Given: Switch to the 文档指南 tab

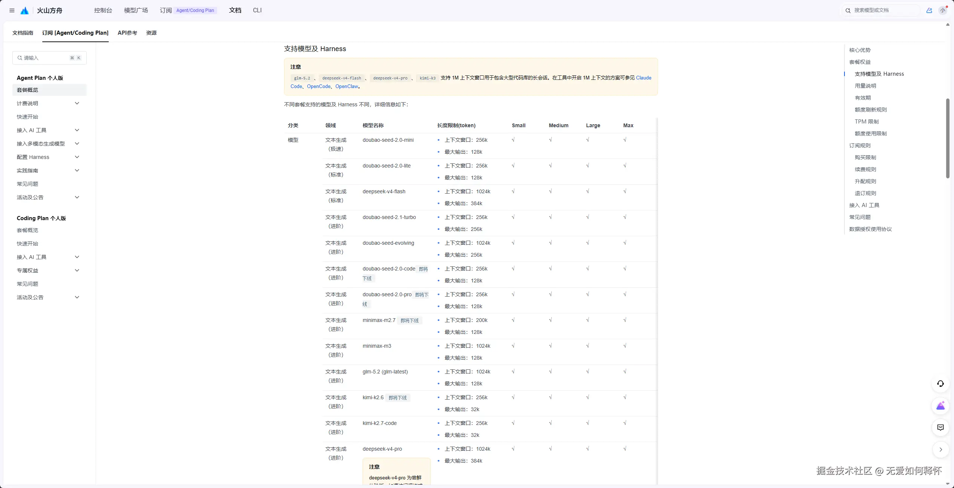Looking at the screenshot, I should click(x=23, y=33).
